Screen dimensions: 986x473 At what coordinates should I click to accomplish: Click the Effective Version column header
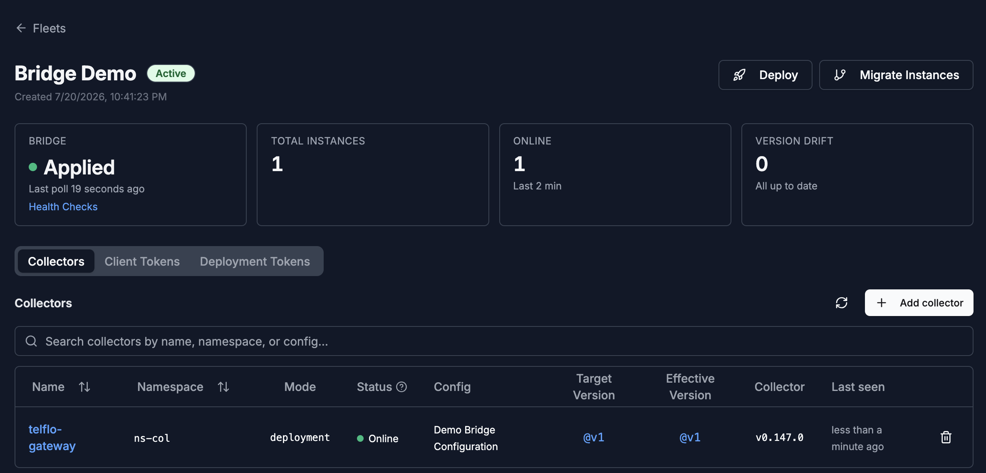690,387
